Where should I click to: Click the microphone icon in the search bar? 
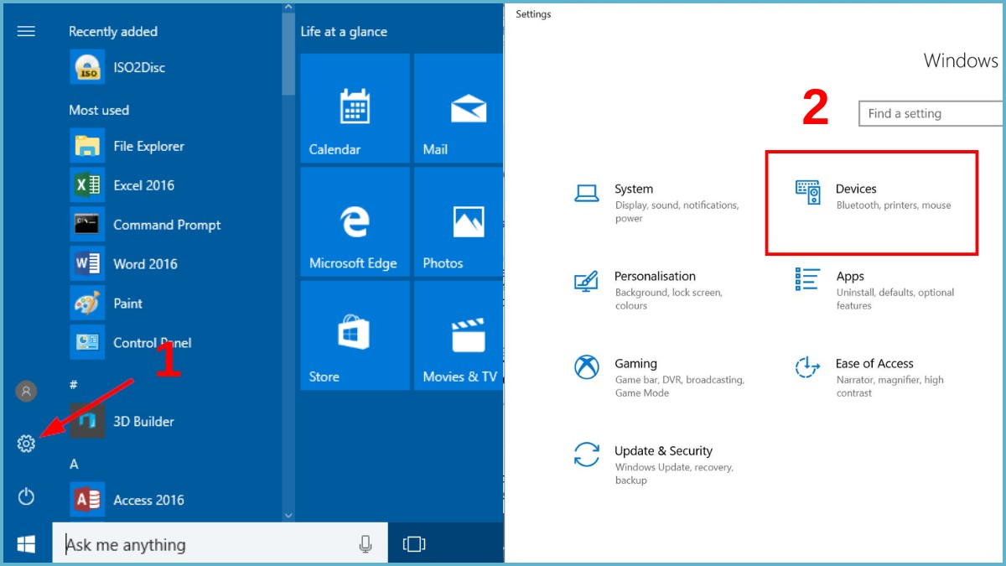click(366, 544)
